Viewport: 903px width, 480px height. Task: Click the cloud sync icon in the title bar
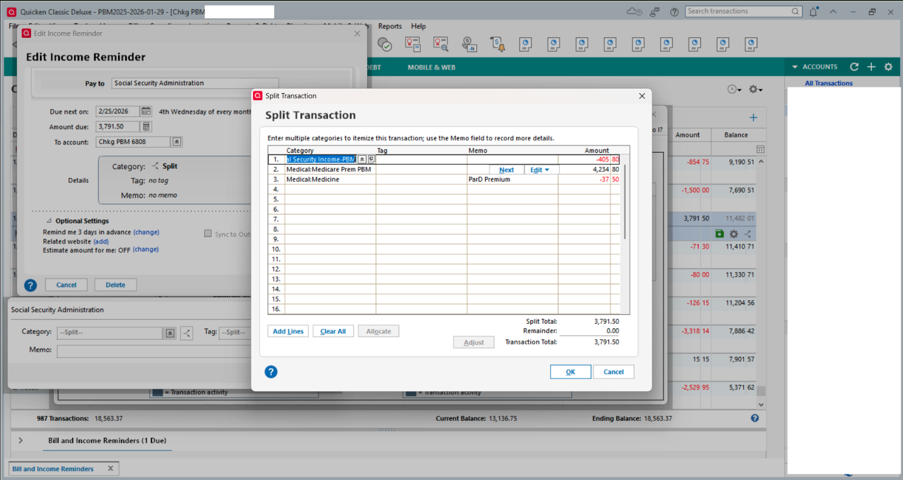[634, 12]
